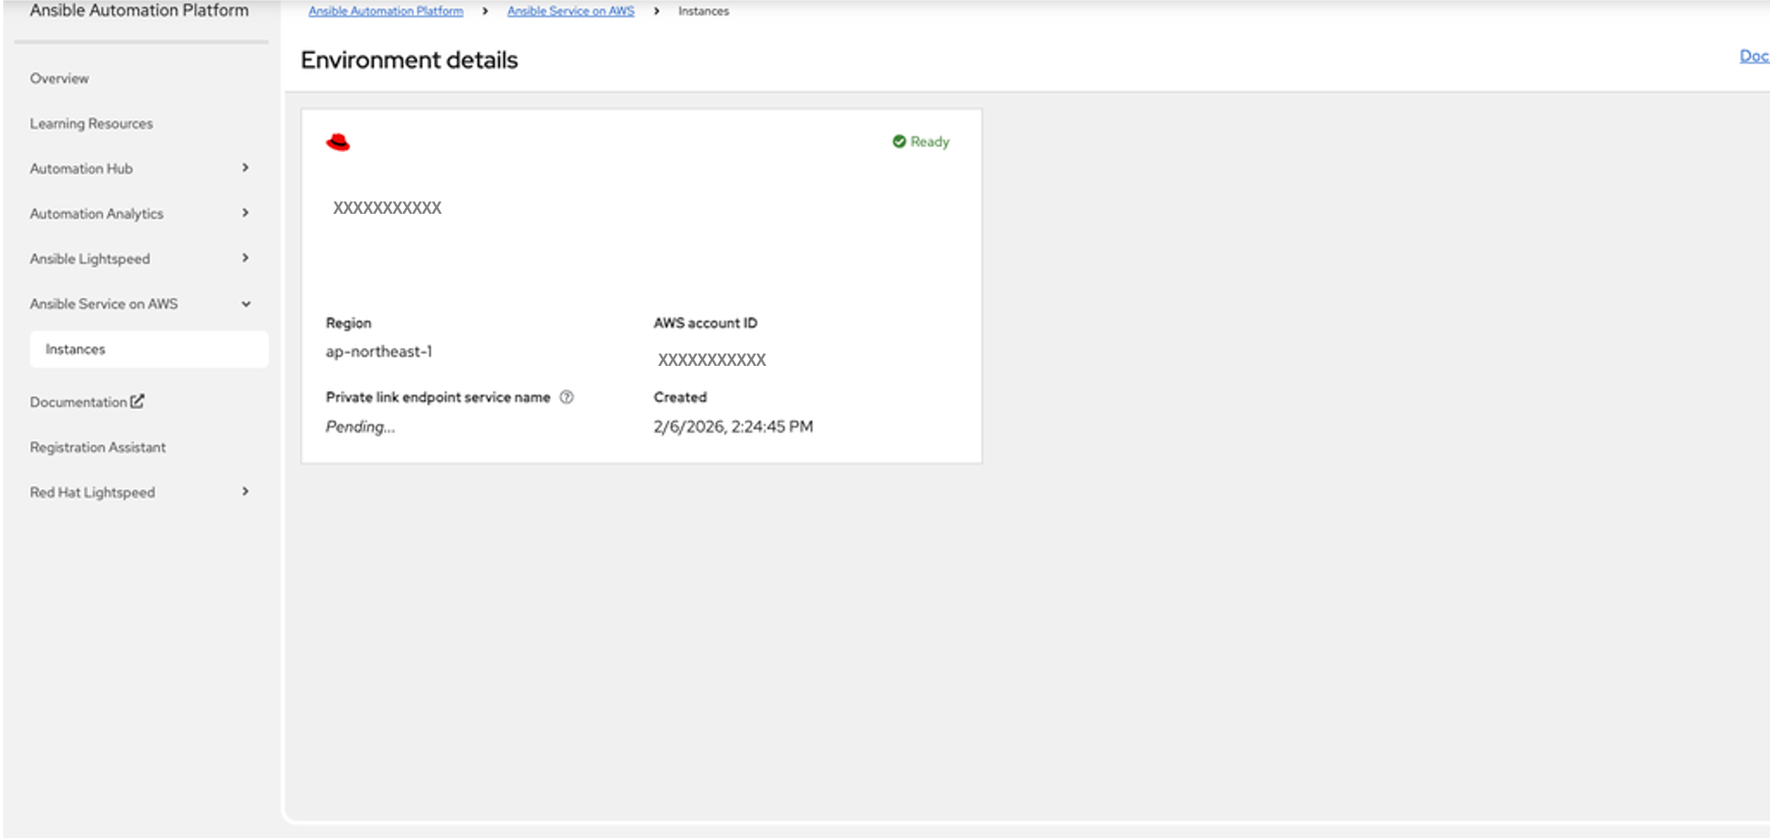This screenshot has width=1770, height=838.
Task: Click the Red Hat fedora logo icon
Action: click(x=338, y=142)
